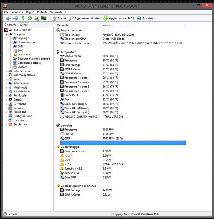Open the Report toolbar button
214x219 pixels.
tap(59, 18)
